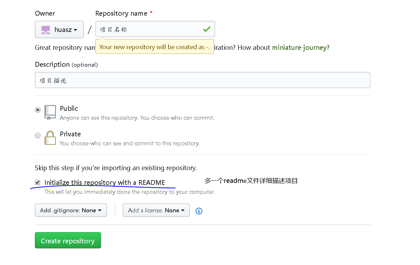
Task: Open the Add a license dropdown
Action: tap(156, 210)
